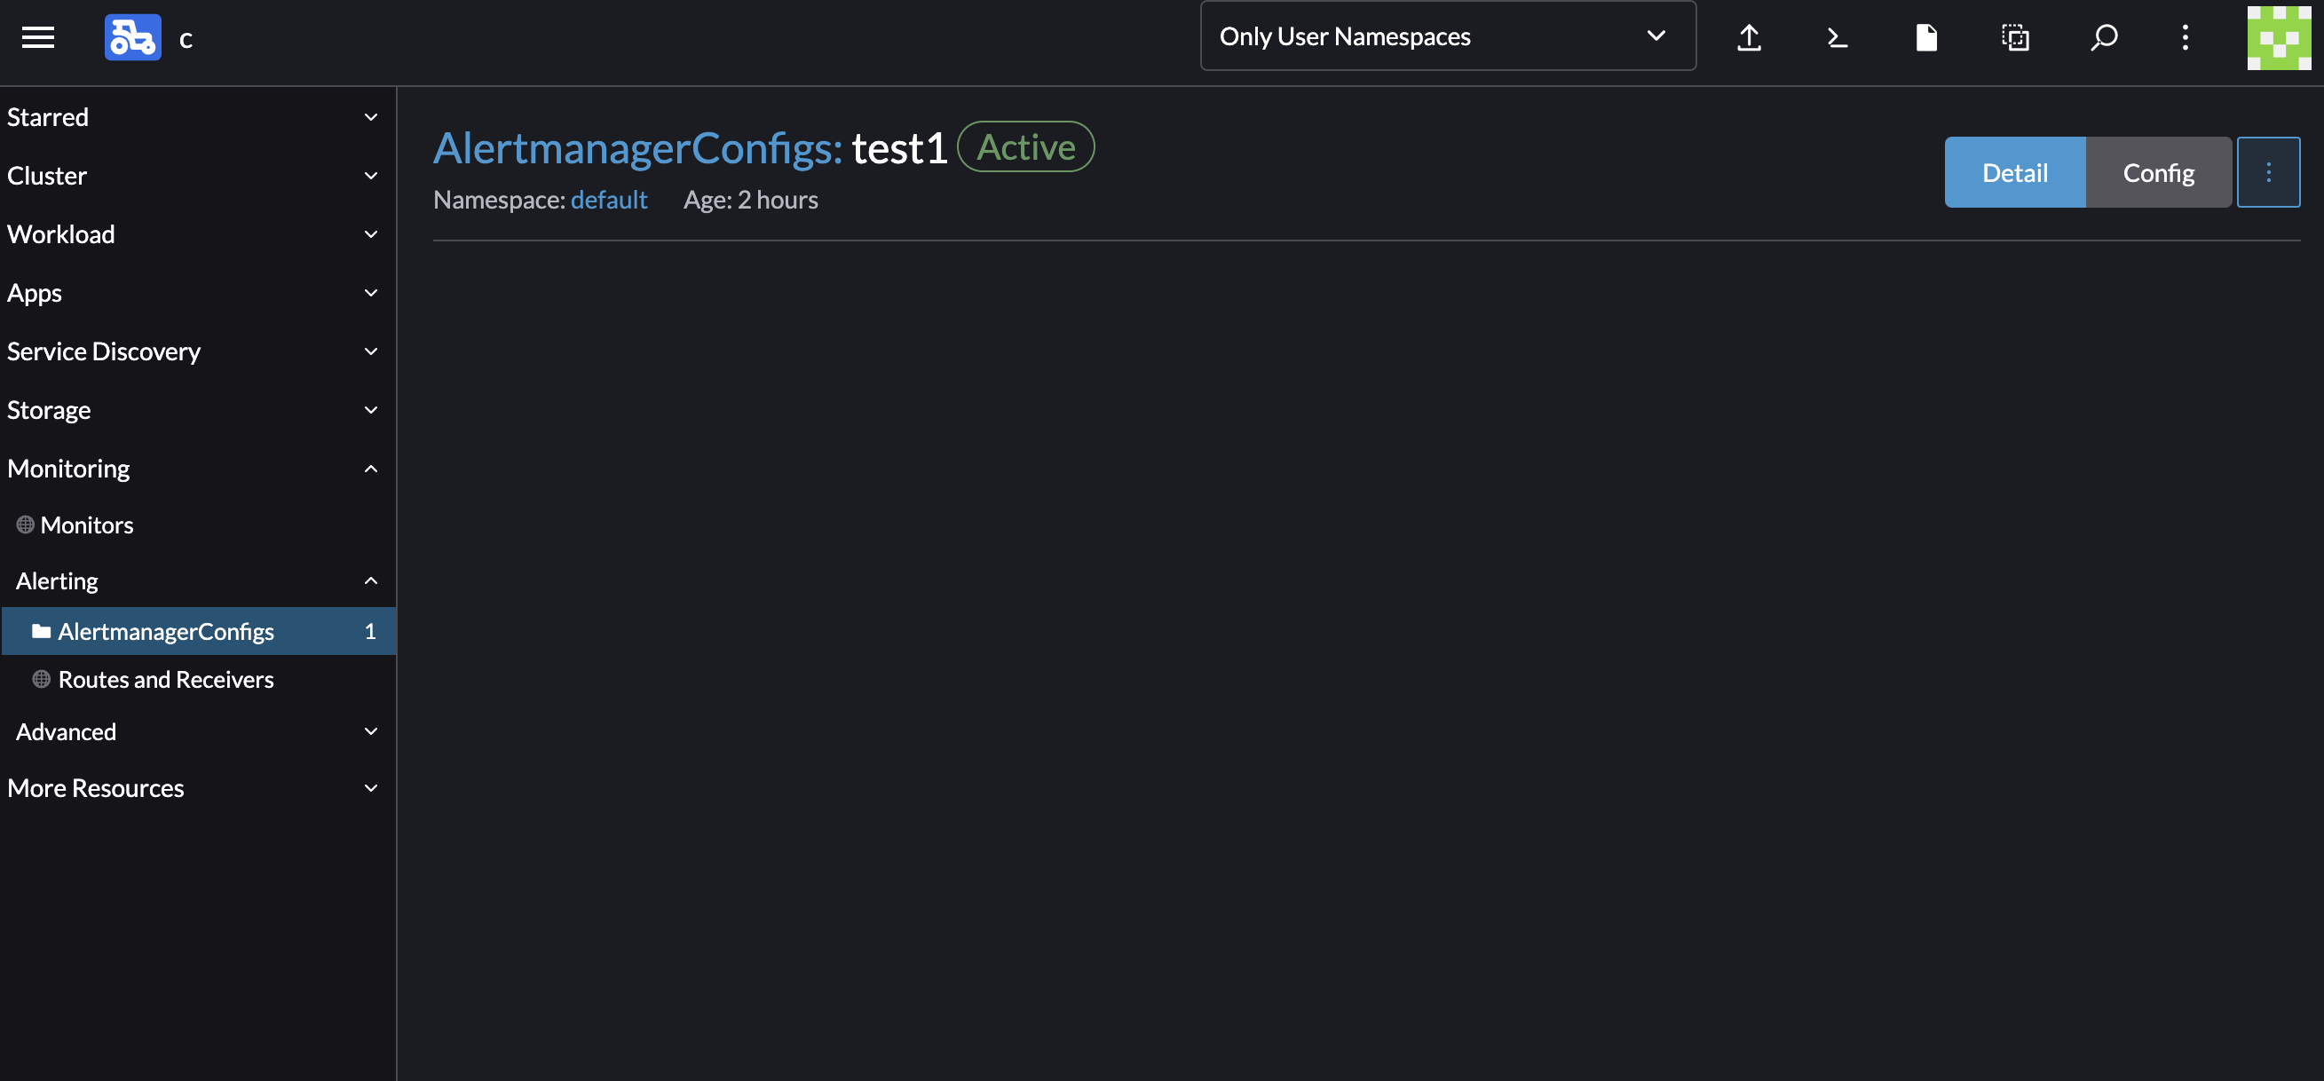Open the resource search magnifier icon
The image size is (2324, 1081).
[2104, 37]
